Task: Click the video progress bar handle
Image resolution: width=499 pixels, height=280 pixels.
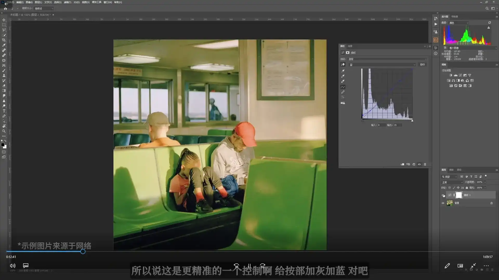Action: point(83,251)
